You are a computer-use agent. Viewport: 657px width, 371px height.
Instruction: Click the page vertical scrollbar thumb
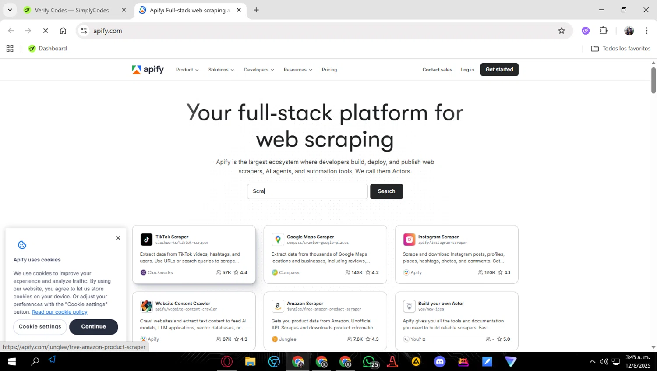click(x=653, y=80)
